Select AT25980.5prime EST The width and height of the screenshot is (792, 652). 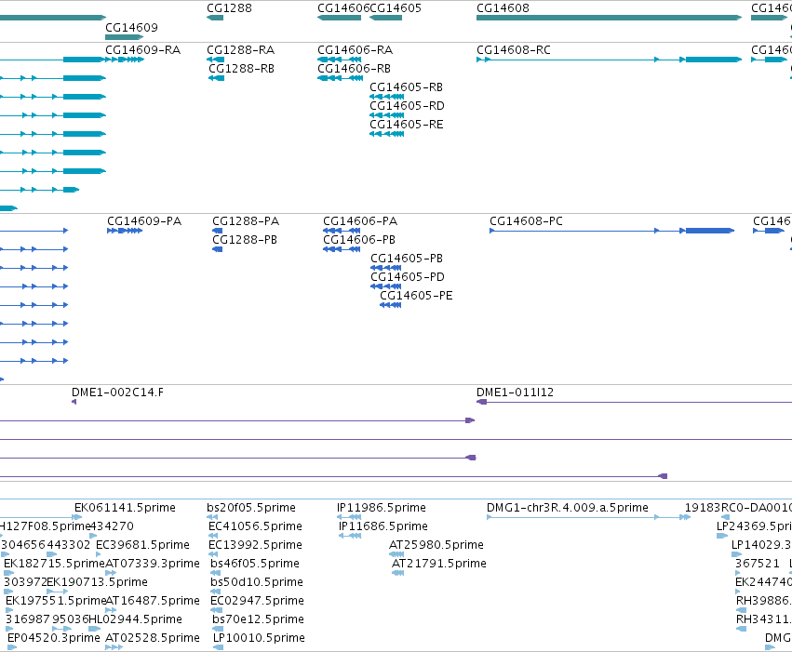396,554
